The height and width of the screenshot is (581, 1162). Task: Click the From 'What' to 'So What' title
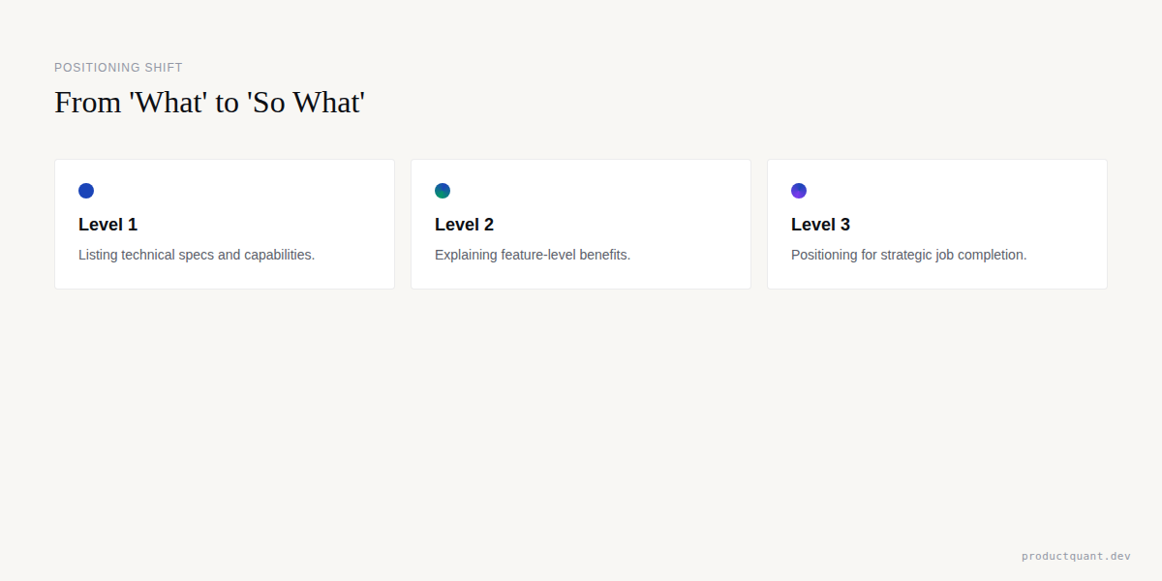pyautogui.click(x=209, y=102)
